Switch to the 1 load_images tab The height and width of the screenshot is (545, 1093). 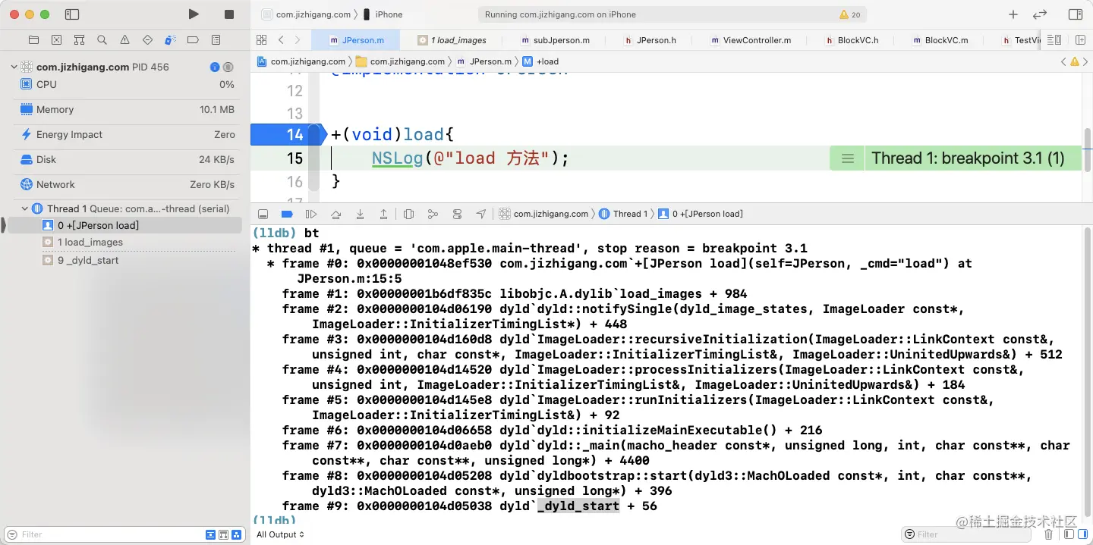[x=452, y=40]
